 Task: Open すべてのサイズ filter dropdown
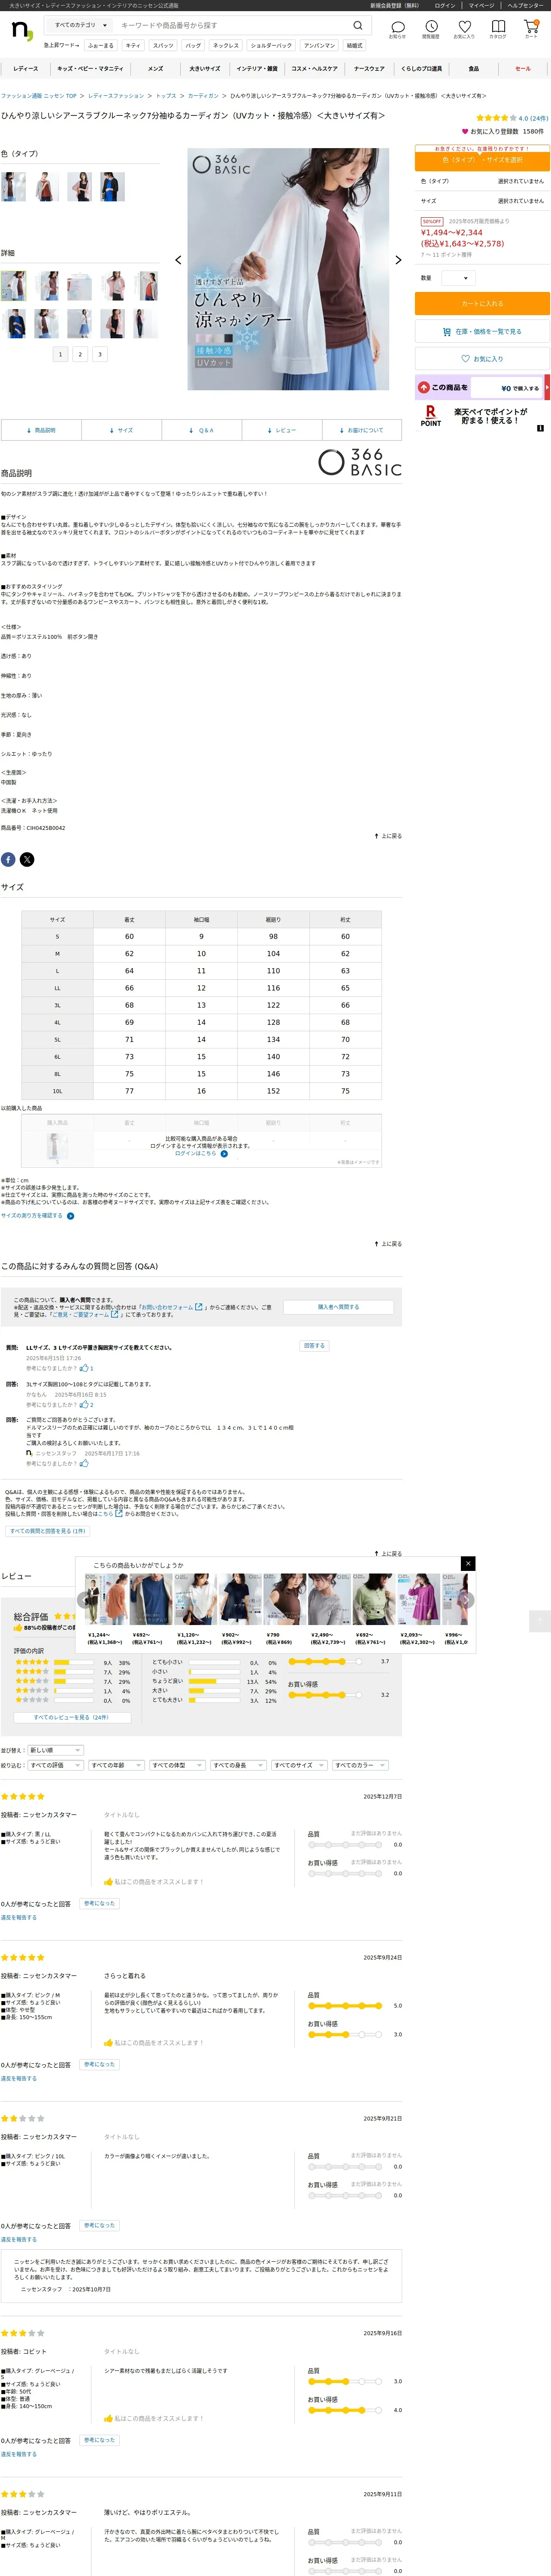[299, 1765]
